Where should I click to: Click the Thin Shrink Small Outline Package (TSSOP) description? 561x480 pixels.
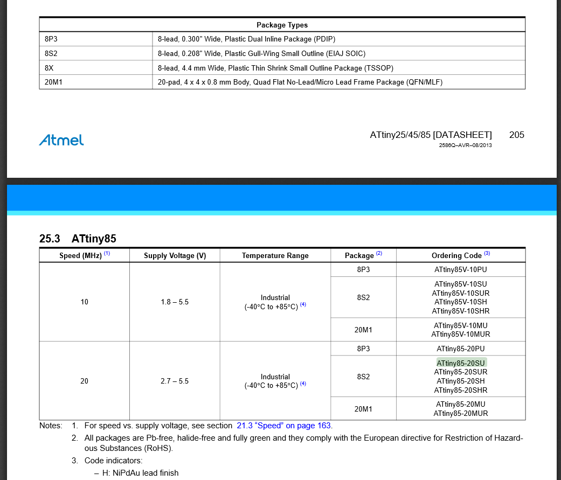point(275,68)
